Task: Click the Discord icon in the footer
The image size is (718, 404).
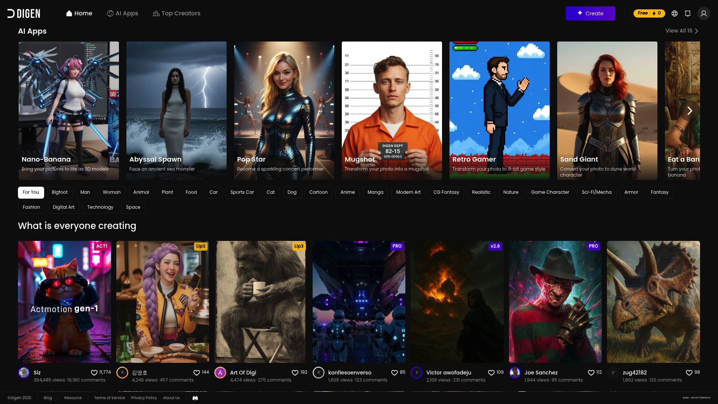Action: tap(195, 398)
